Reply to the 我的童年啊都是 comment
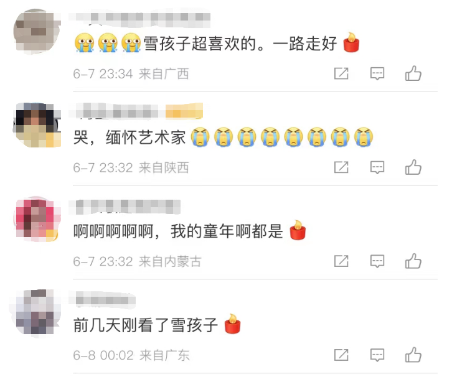Screen dimensions: 452x377 tap(377, 261)
